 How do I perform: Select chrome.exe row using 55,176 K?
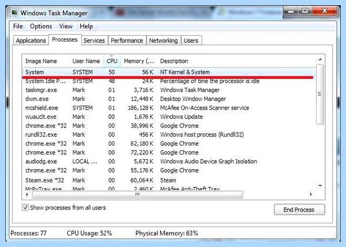[x=169, y=170]
